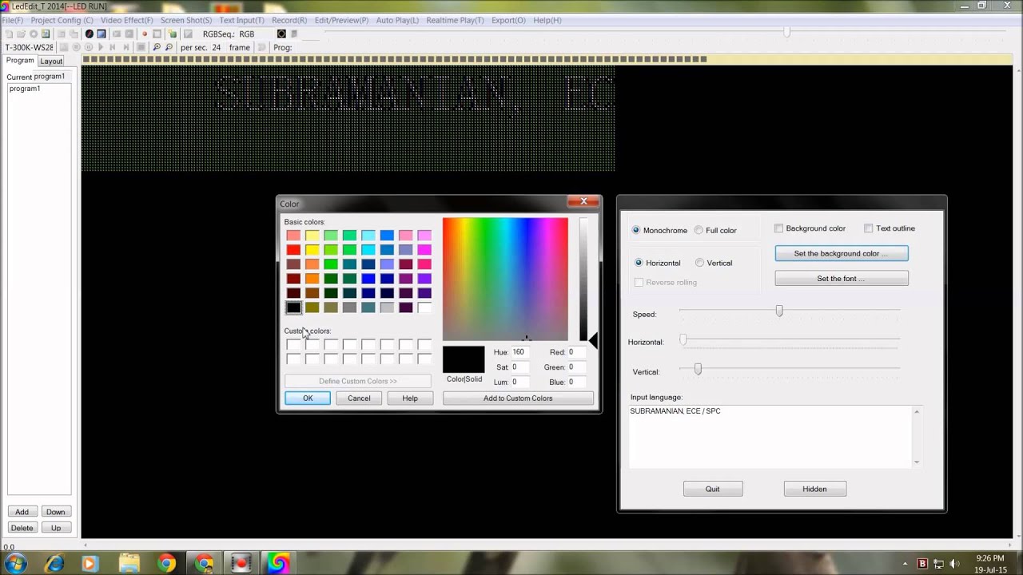
Task: Enable the Background color checkbox
Action: [779, 228]
